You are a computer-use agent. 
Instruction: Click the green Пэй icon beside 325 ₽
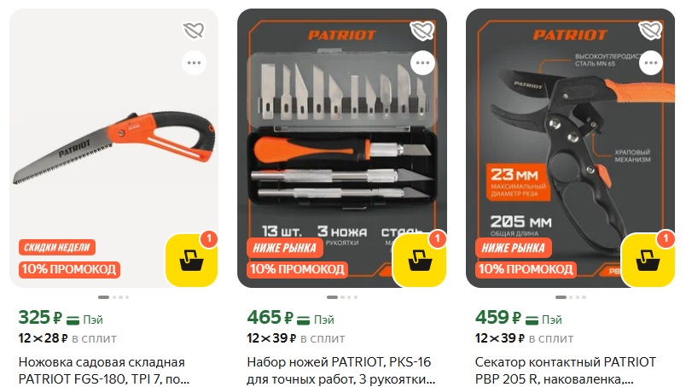pyautogui.click(x=73, y=320)
